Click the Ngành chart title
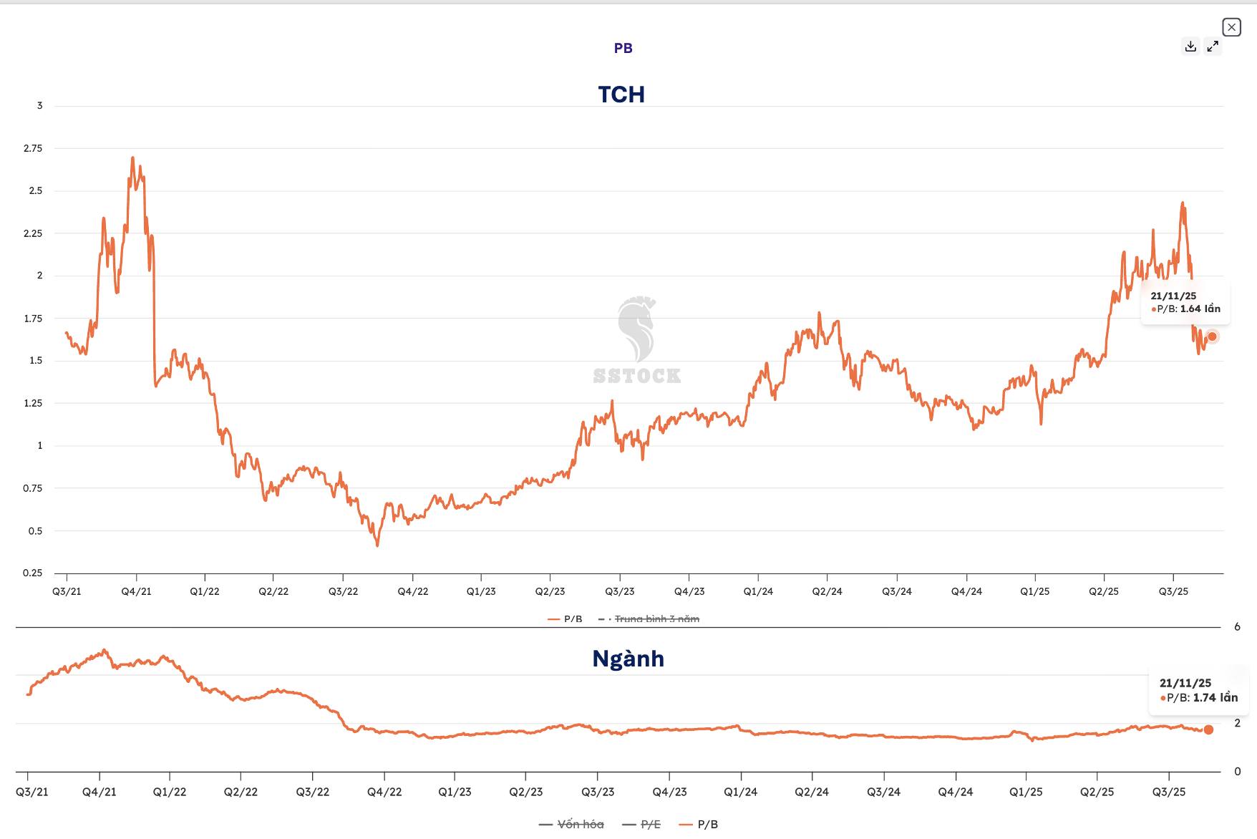Screen dimensions: 1257x839 [628, 659]
